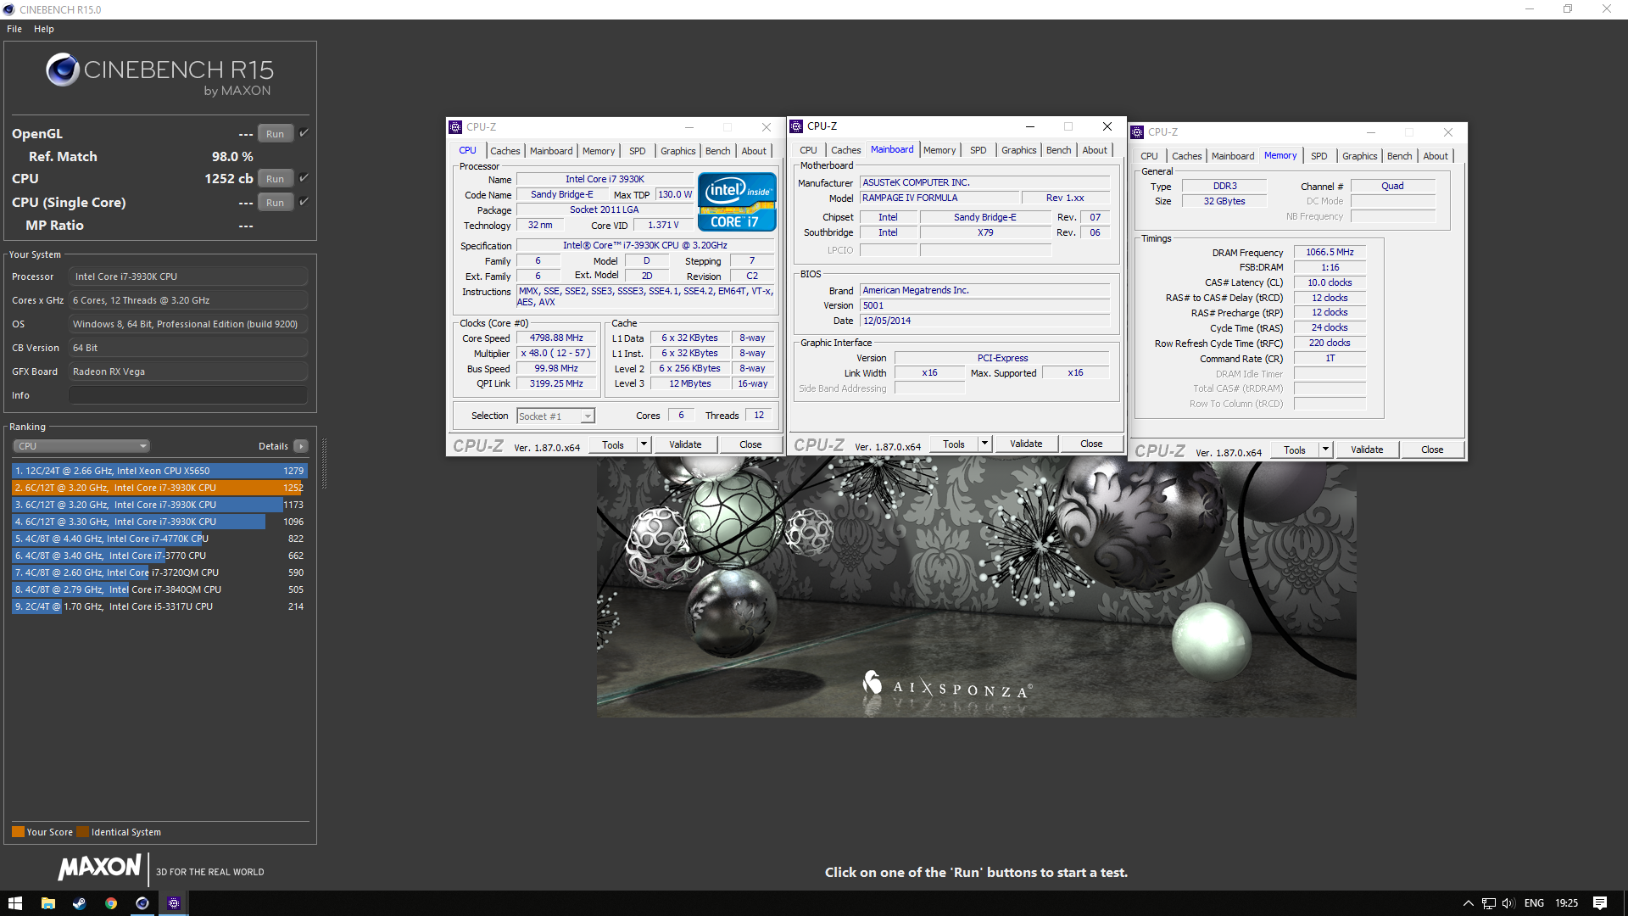Click the RAMPAGE IV FORMULA model field
The width and height of the screenshot is (1628, 916).
tap(939, 198)
